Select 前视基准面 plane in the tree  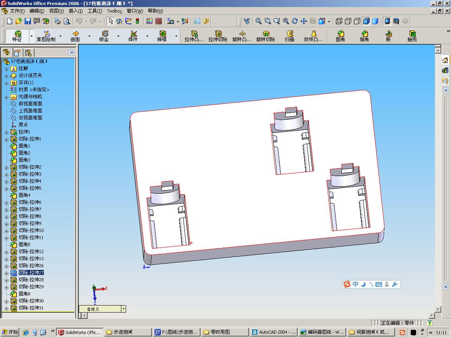coord(31,103)
